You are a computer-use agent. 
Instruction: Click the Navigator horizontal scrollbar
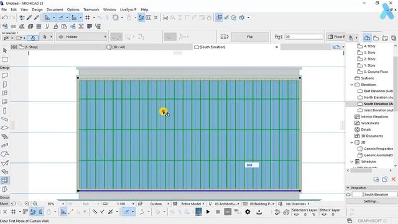361,170
